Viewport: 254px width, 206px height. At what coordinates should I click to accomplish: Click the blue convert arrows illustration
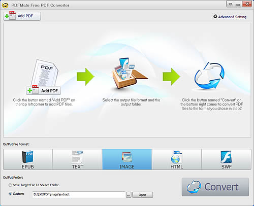click(210, 76)
